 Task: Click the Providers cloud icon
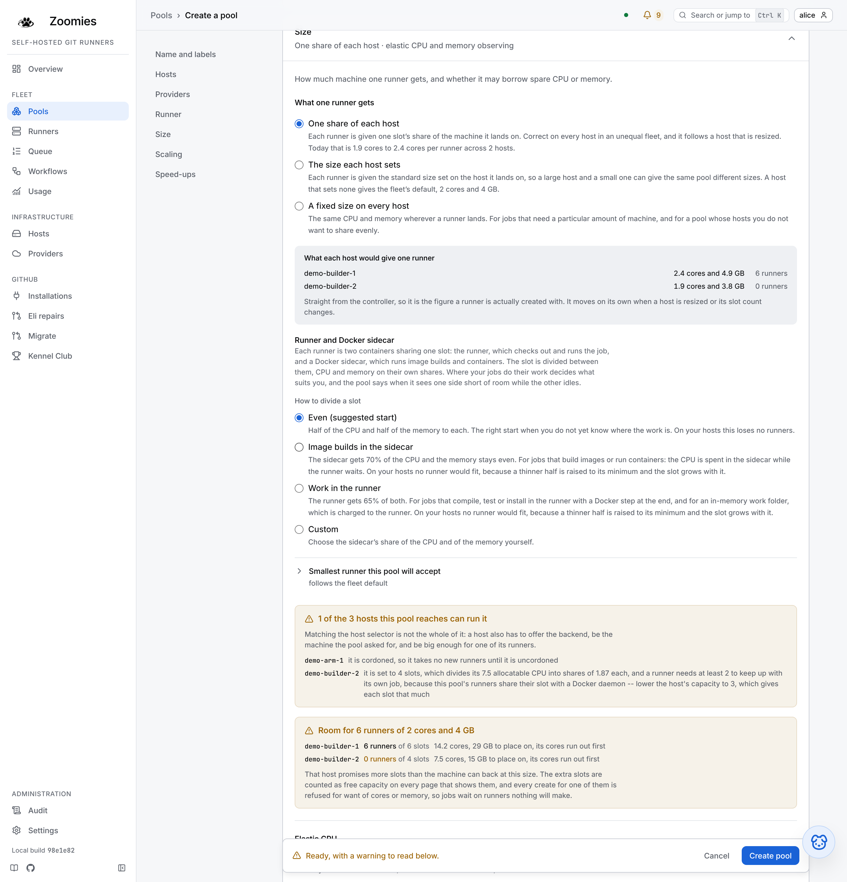tap(17, 253)
